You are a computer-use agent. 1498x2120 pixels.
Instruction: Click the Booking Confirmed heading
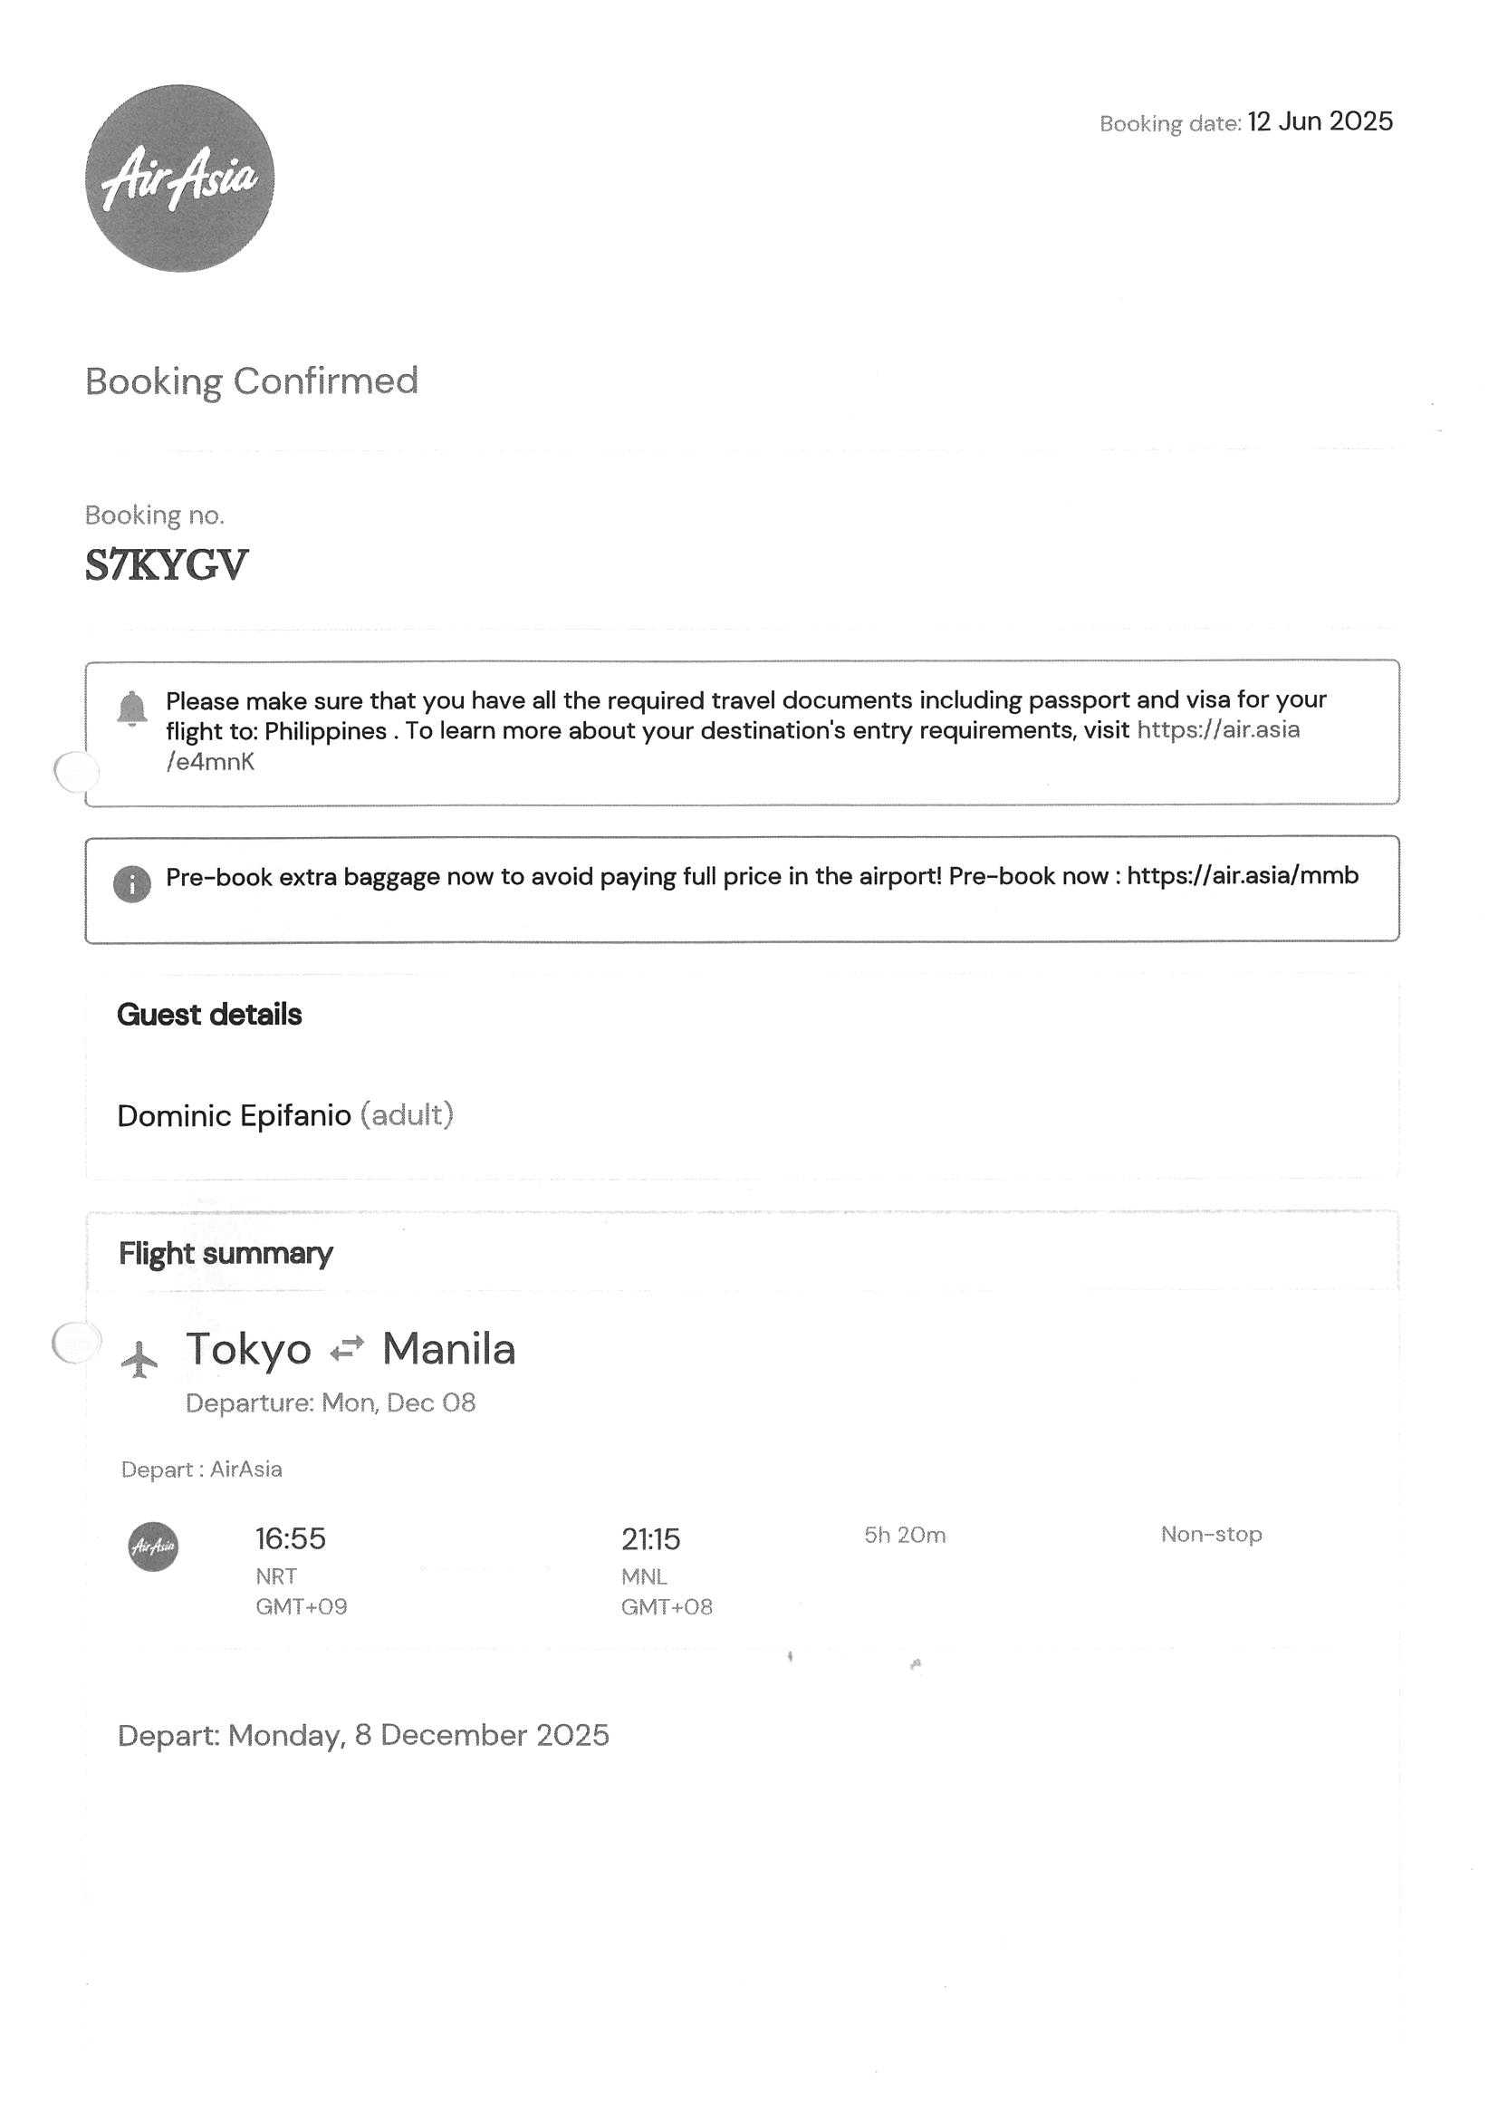tap(251, 381)
